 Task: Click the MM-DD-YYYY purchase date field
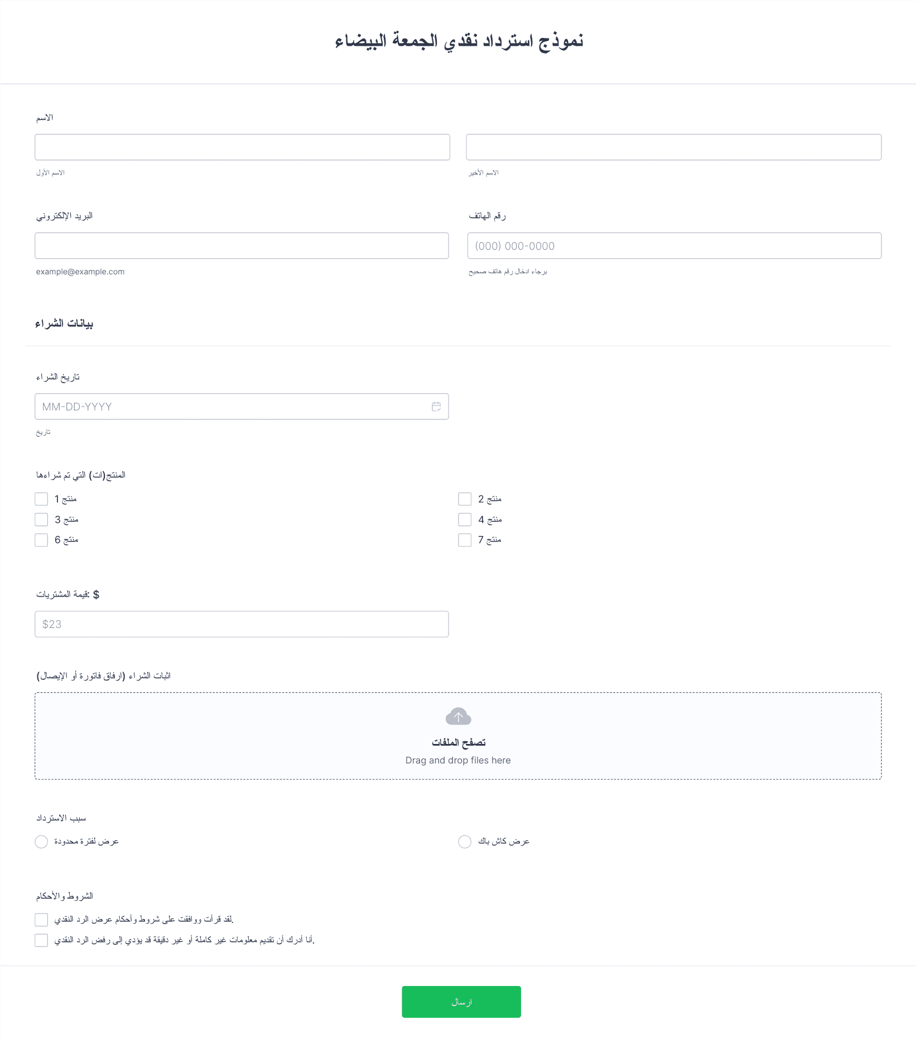242,407
